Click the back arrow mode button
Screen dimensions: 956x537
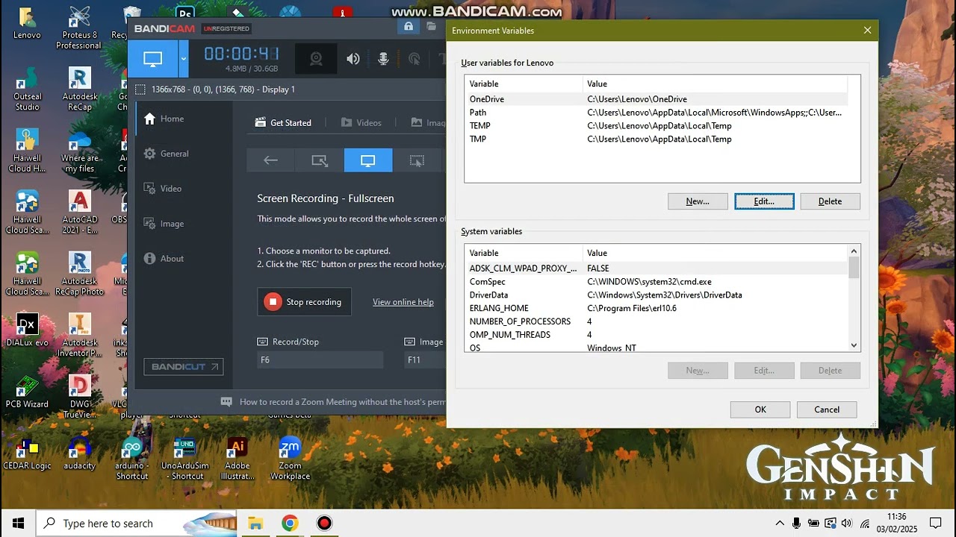coord(270,160)
